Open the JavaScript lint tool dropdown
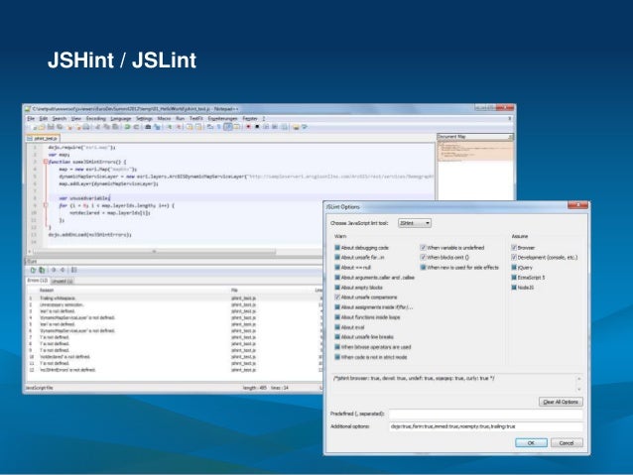633x475 pixels. (415, 223)
